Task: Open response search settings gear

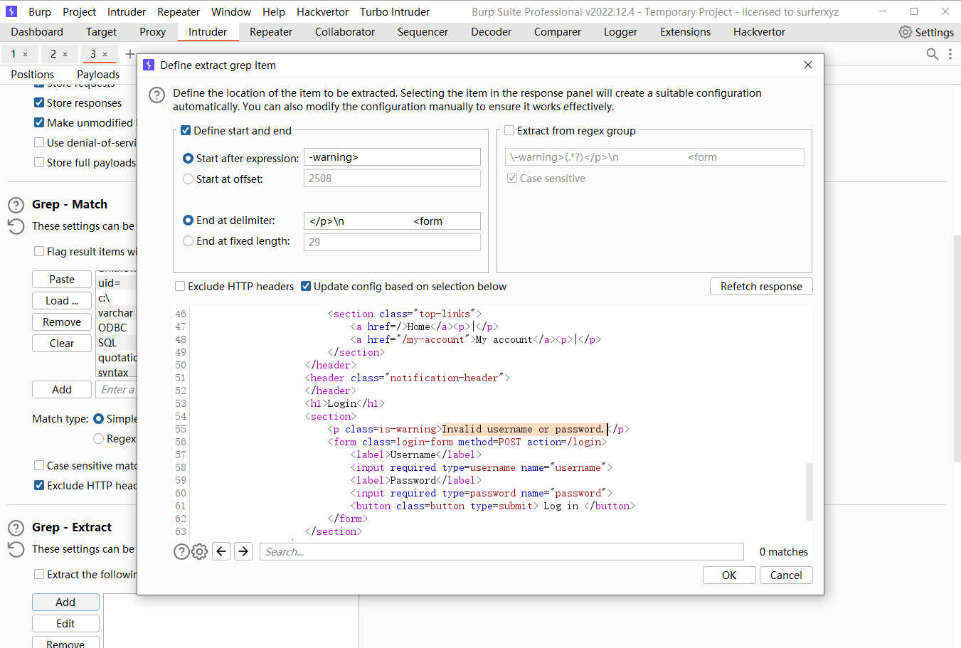Action: pyautogui.click(x=200, y=551)
